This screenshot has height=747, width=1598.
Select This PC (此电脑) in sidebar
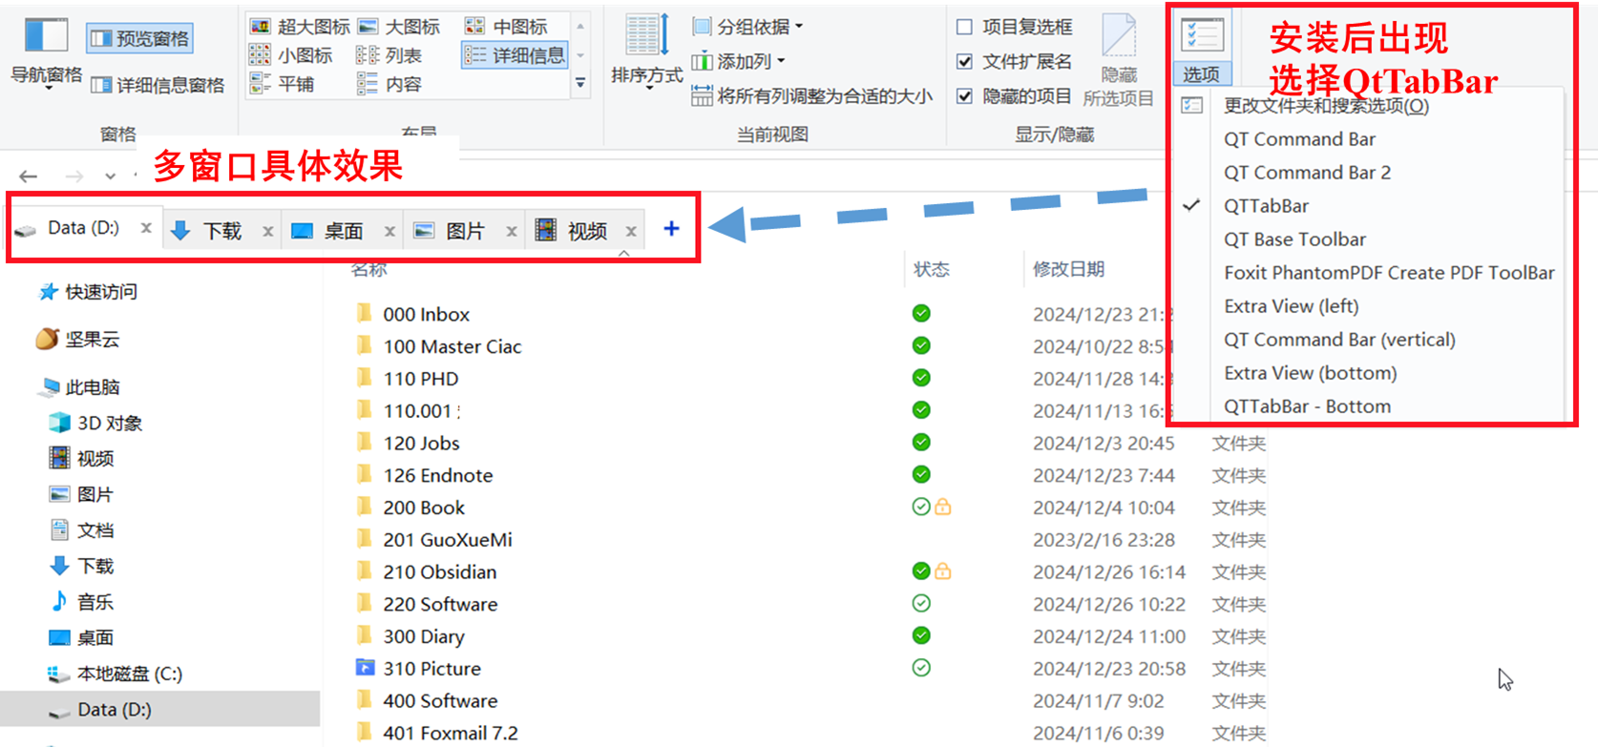[79, 386]
